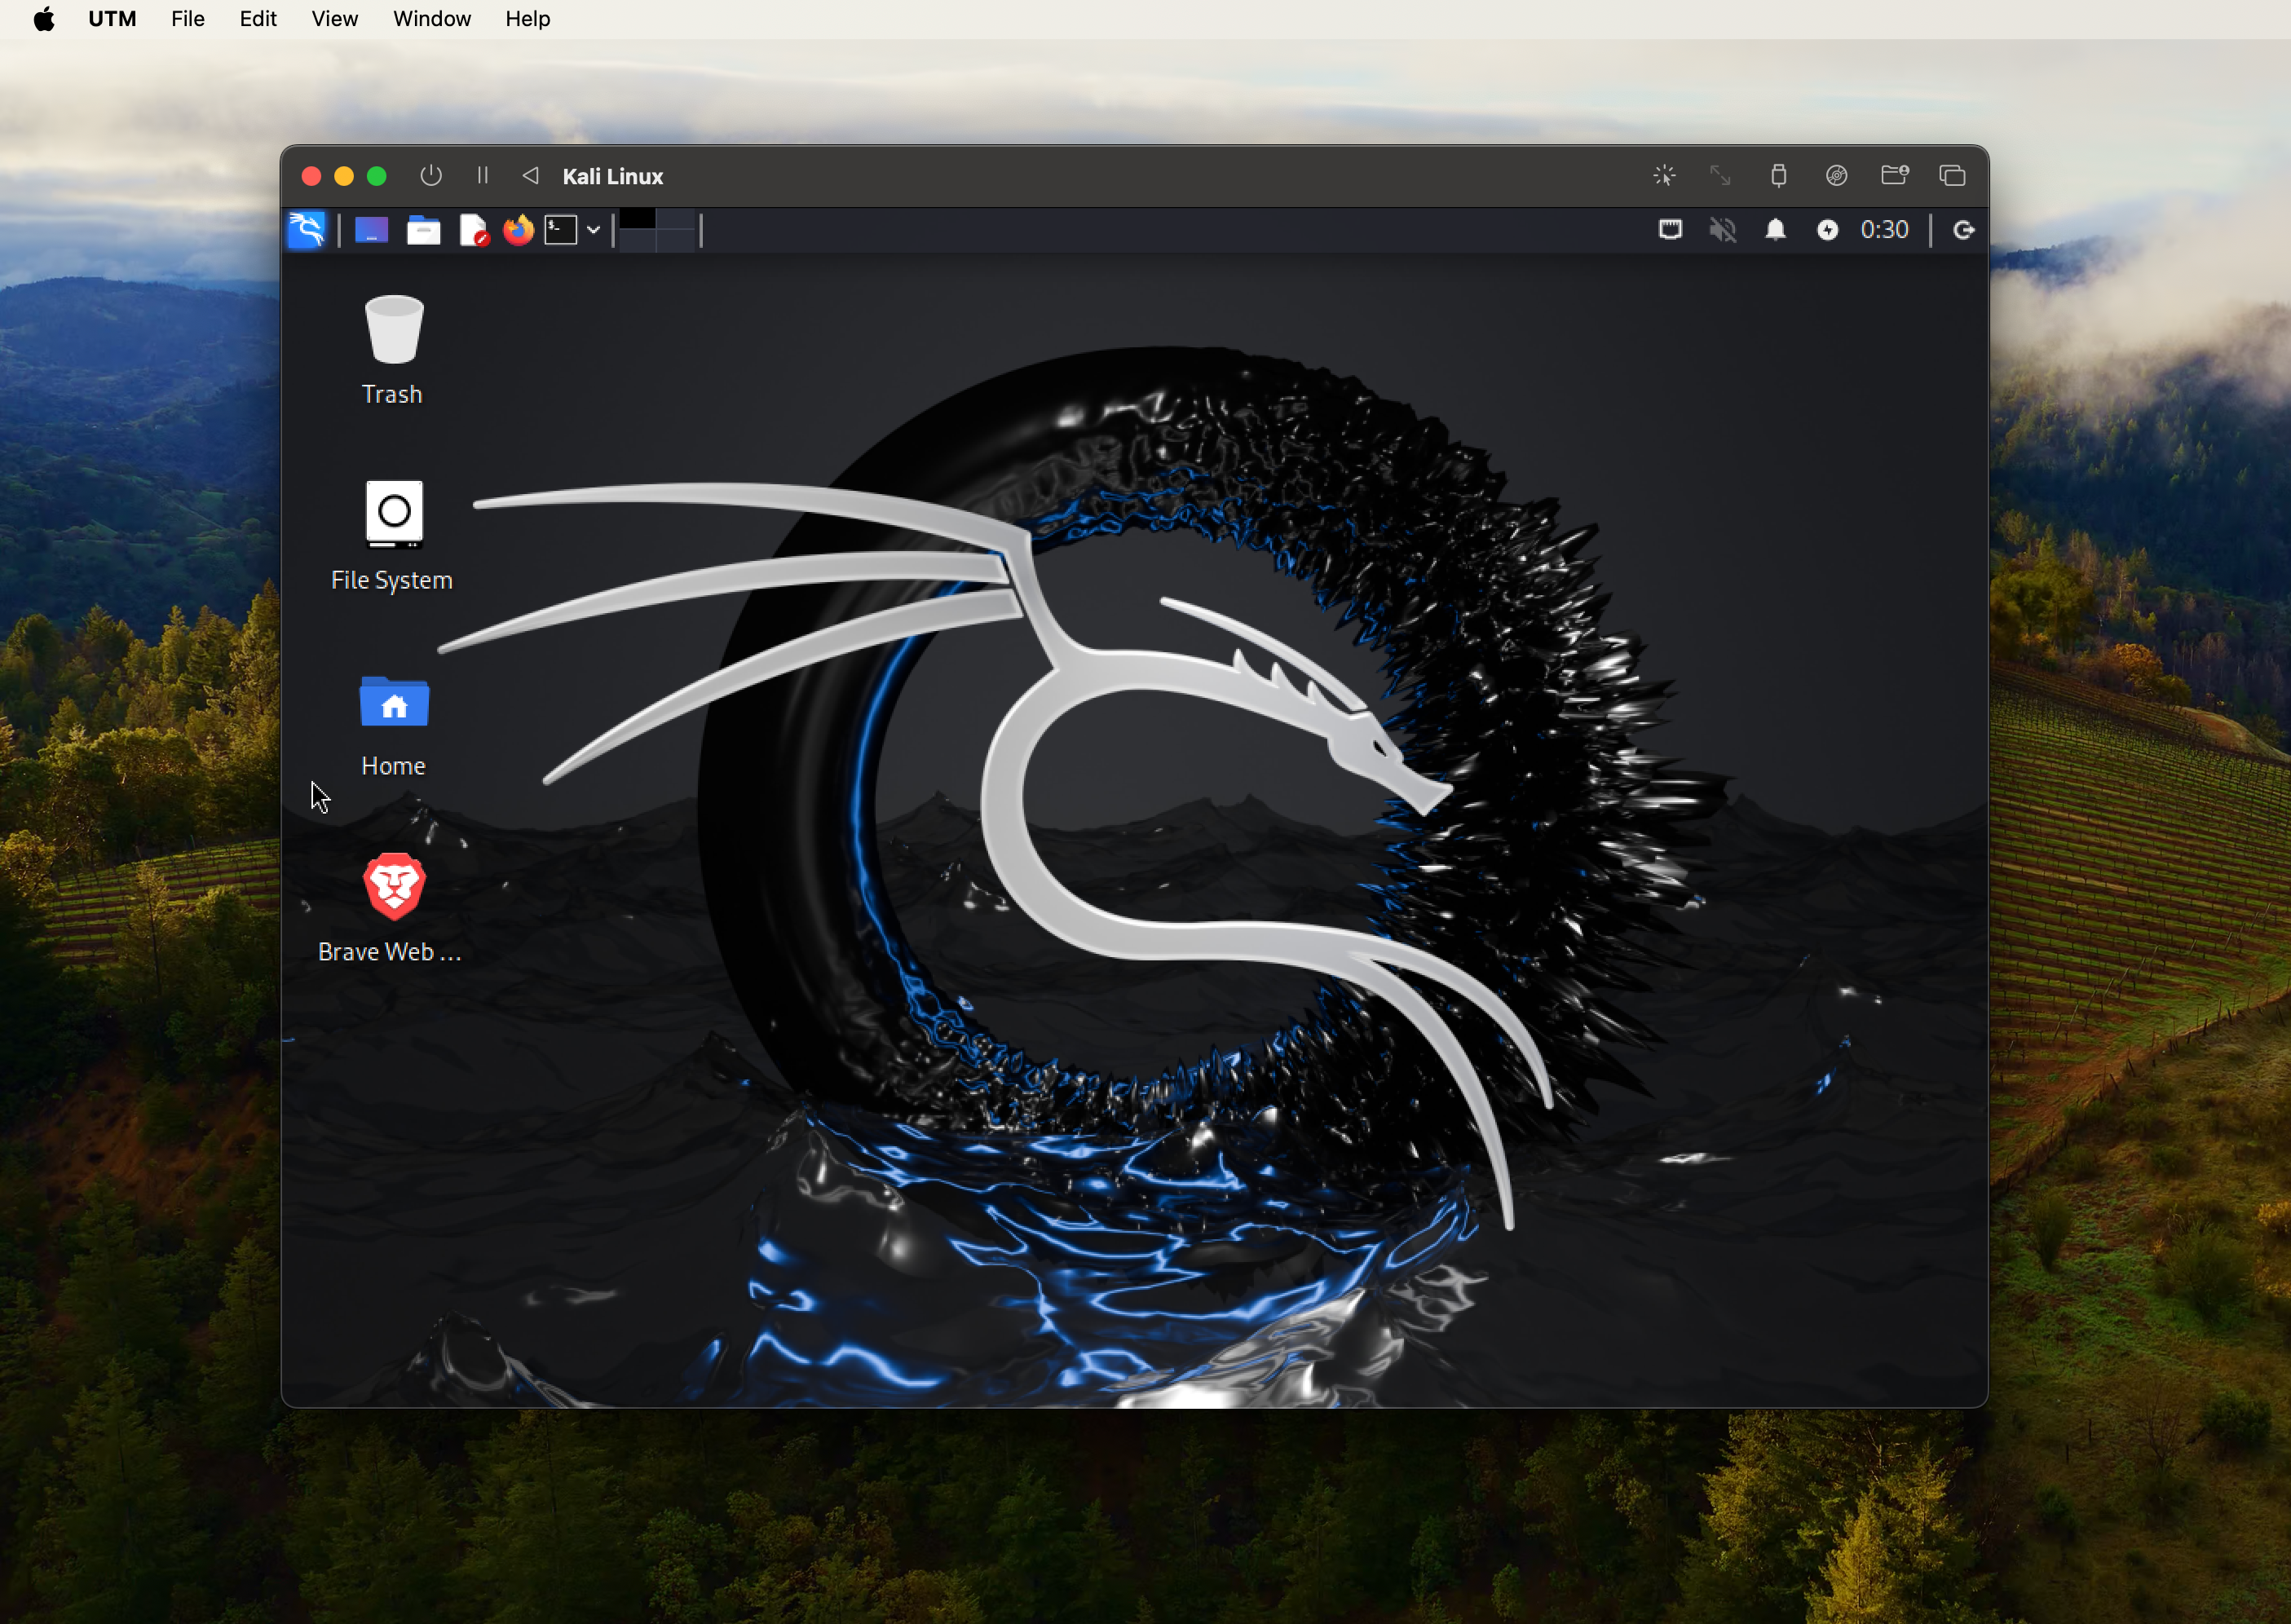This screenshot has width=2291, height=1624.
Task: Click the text editor panel launcher
Action: point(473,230)
